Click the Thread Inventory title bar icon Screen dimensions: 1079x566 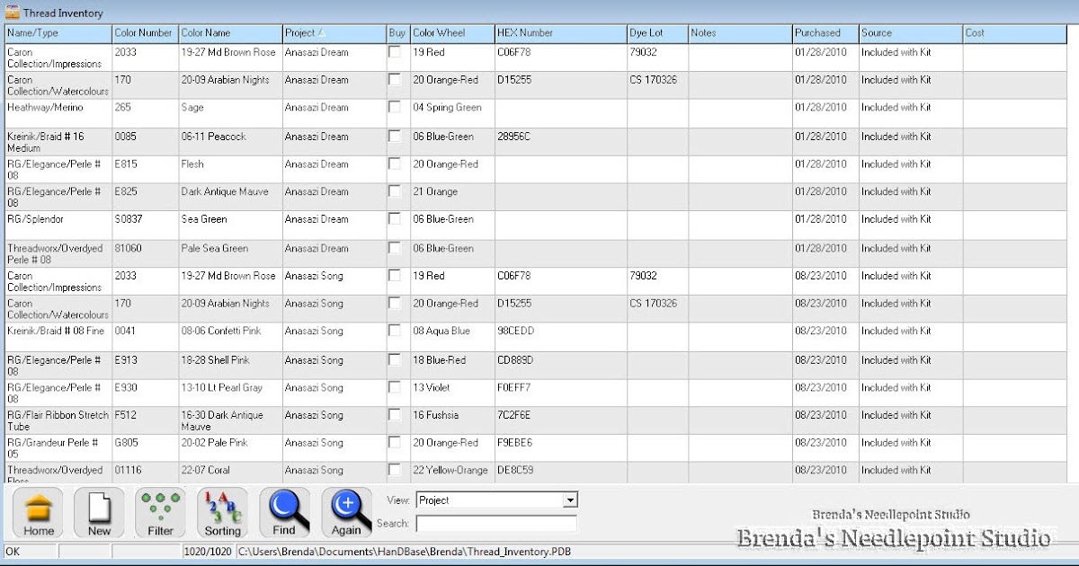tap(11, 12)
